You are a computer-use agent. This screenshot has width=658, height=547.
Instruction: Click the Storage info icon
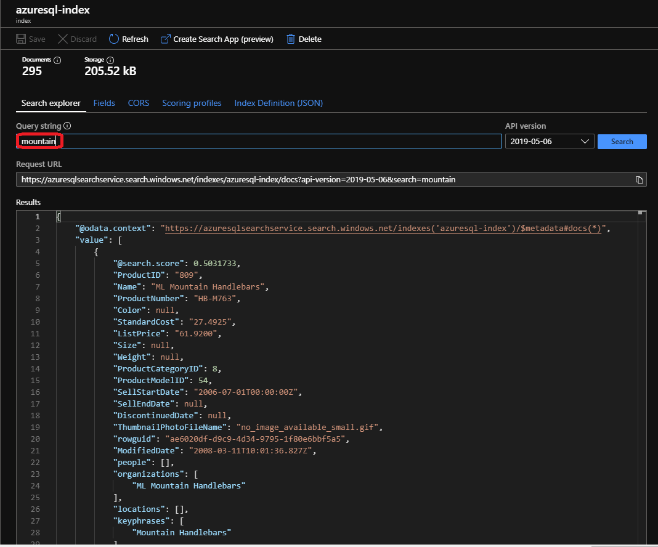[110, 60]
